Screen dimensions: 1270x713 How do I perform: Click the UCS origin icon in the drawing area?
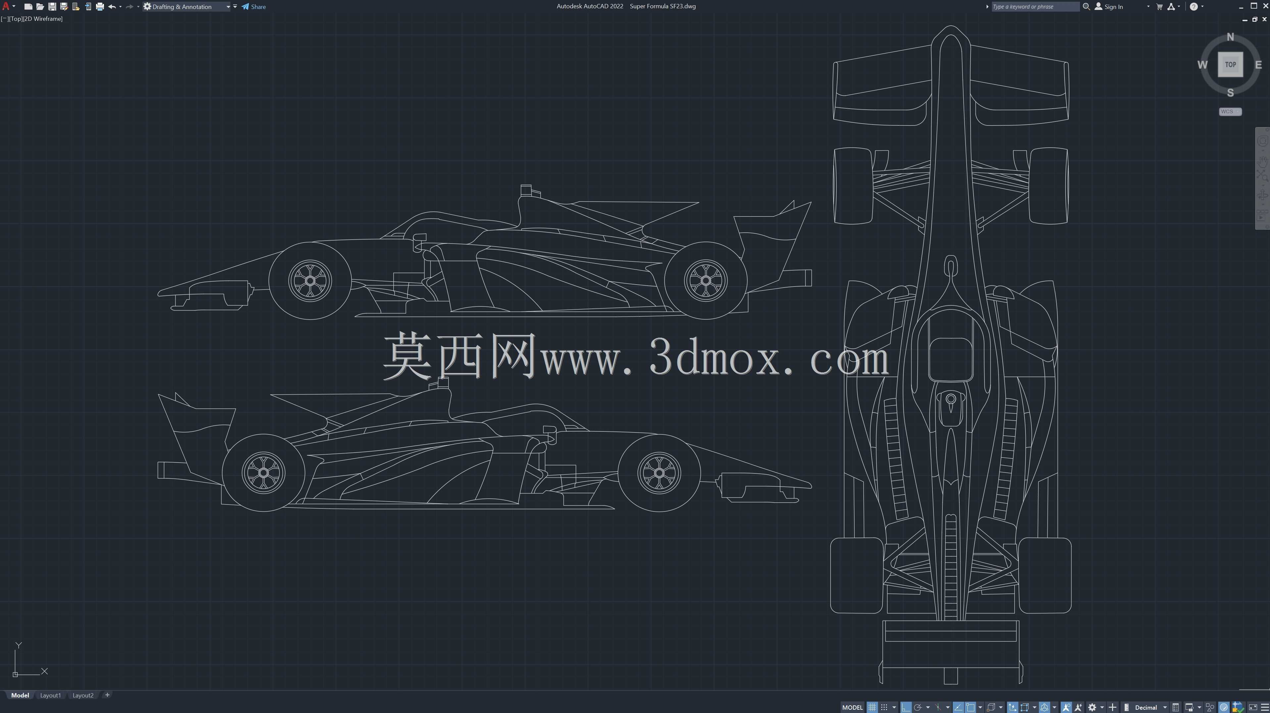coord(15,674)
